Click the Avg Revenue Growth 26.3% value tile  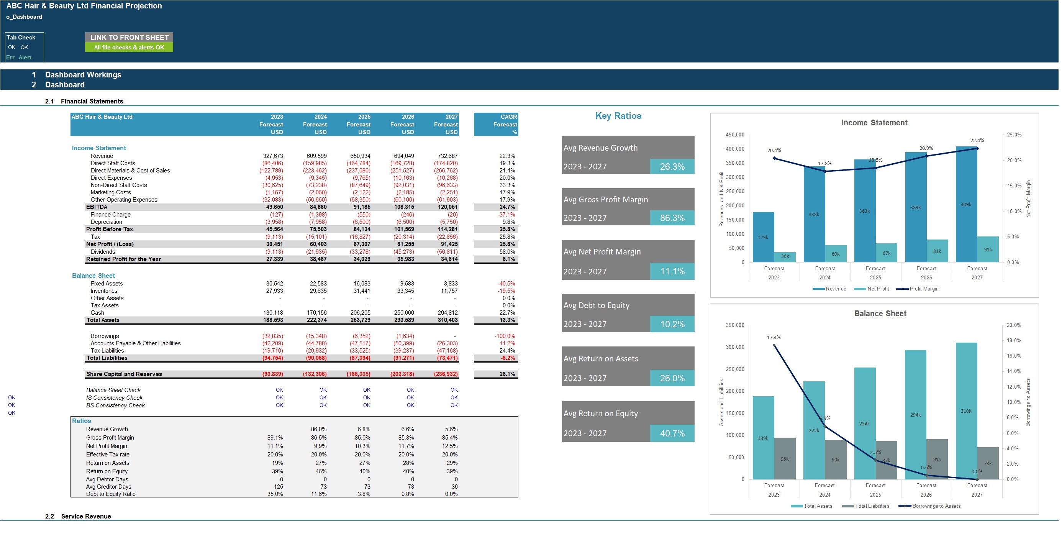click(x=672, y=167)
